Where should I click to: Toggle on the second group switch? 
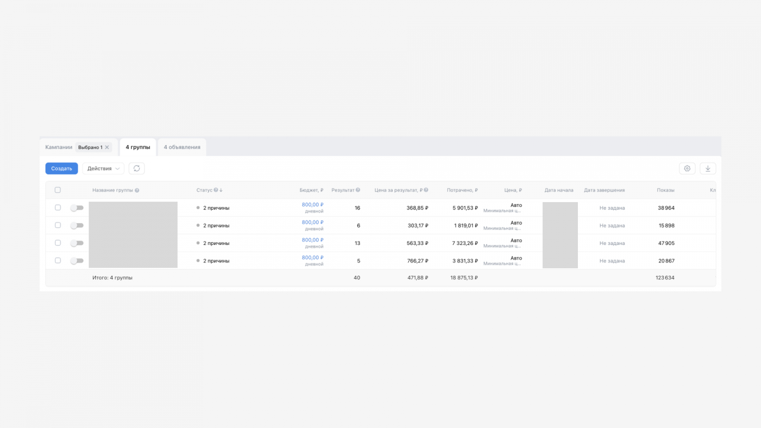pyautogui.click(x=77, y=225)
